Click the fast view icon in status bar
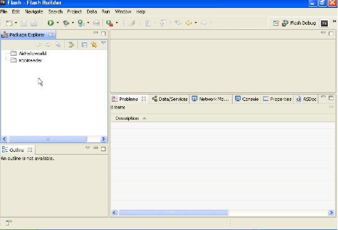This screenshot has width=338, height=230. coord(8,223)
